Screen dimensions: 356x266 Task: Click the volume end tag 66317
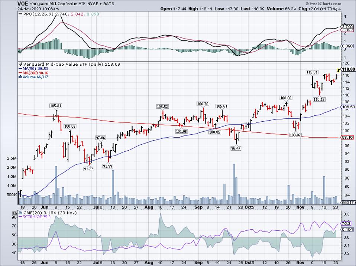[x=348, y=202]
